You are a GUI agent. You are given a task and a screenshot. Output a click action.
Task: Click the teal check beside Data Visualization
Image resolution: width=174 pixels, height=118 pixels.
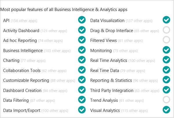pyautogui.click(x=166, y=20)
